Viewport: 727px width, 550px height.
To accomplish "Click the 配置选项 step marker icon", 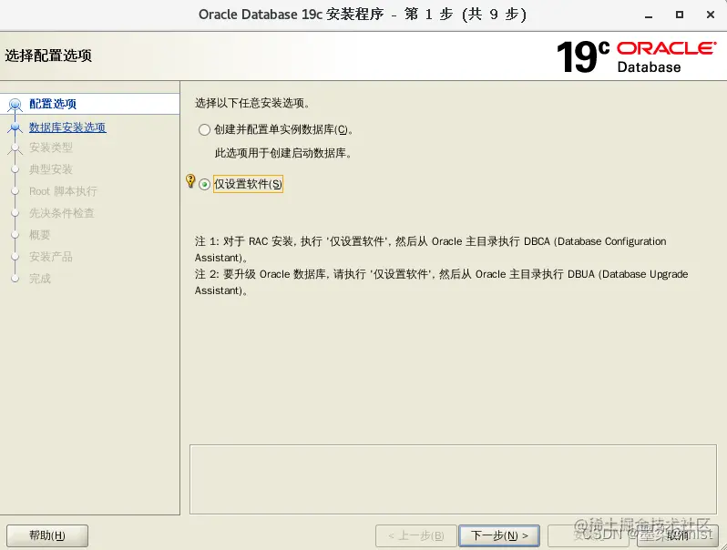I will click(x=15, y=104).
